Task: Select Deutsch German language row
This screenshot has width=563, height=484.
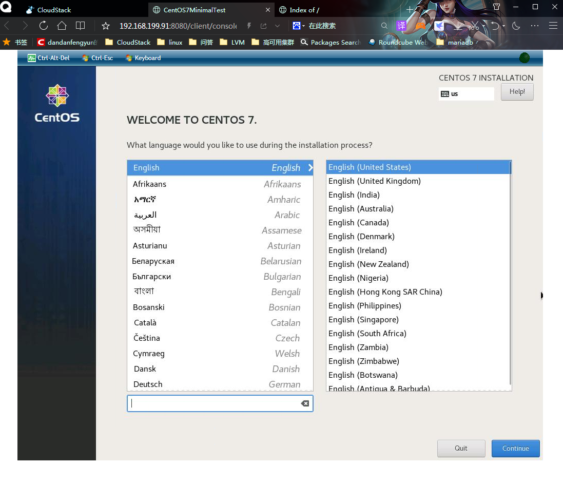Action: coord(220,384)
